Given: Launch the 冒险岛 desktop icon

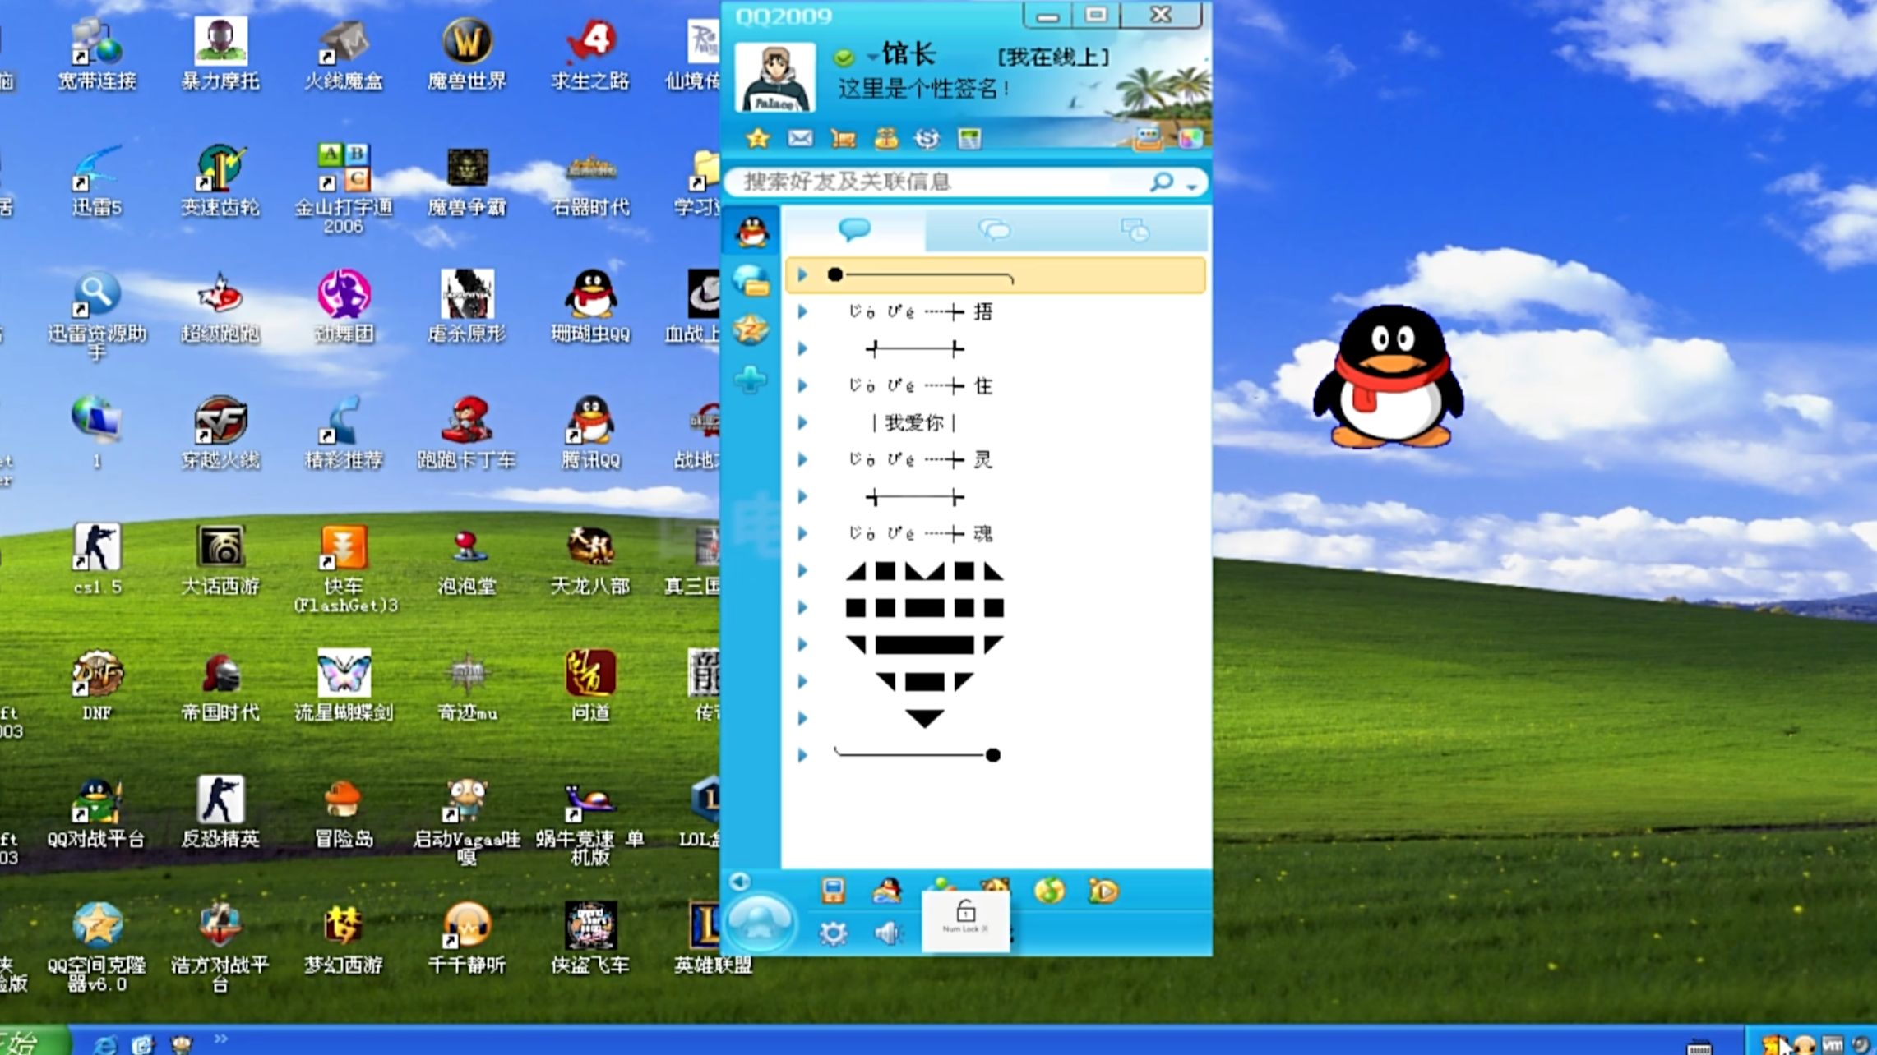Looking at the screenshot, I should (344, 812).
